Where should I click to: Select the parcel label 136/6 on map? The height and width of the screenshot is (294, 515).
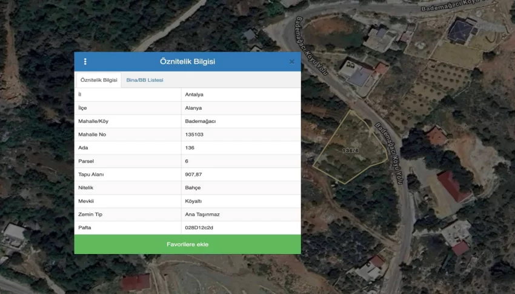click(x=350, y=150)
